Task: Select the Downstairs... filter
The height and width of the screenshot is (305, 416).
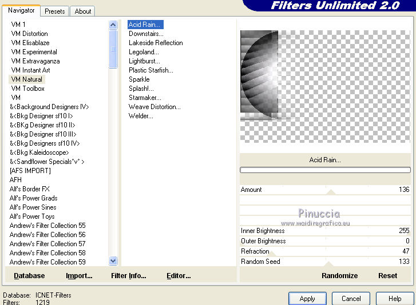Action: click(x=146, y=34)
